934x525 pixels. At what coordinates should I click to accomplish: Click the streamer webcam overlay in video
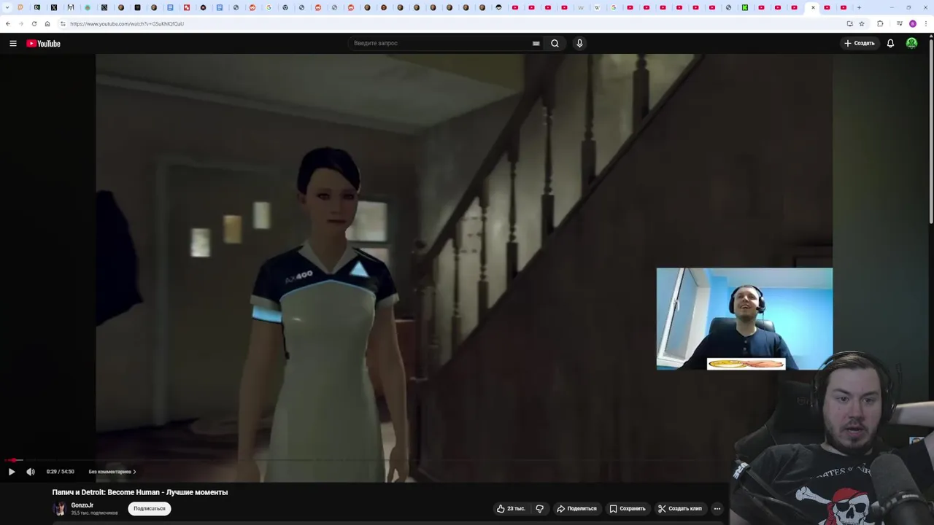[x=744, y=319]
